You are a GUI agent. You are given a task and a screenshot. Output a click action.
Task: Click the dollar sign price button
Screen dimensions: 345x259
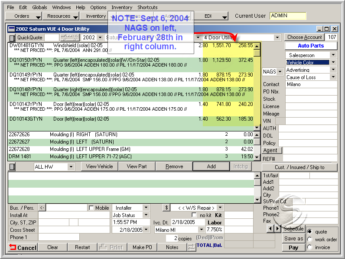click(166, 208)
